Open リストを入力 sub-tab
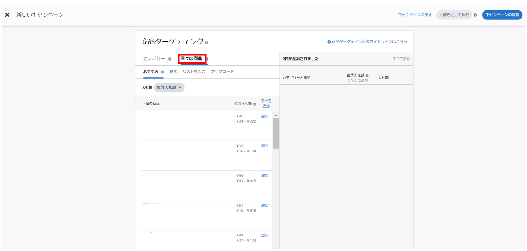527x251 pixels. [194, 72]
